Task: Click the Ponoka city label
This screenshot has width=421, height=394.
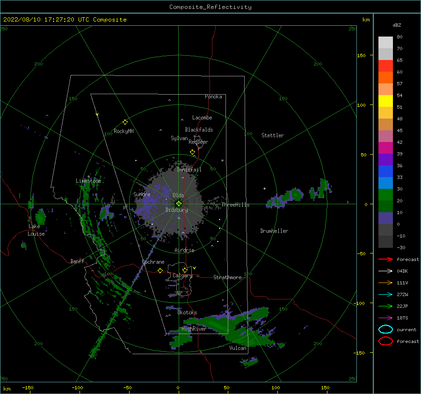Action: [x=213, y=97]
